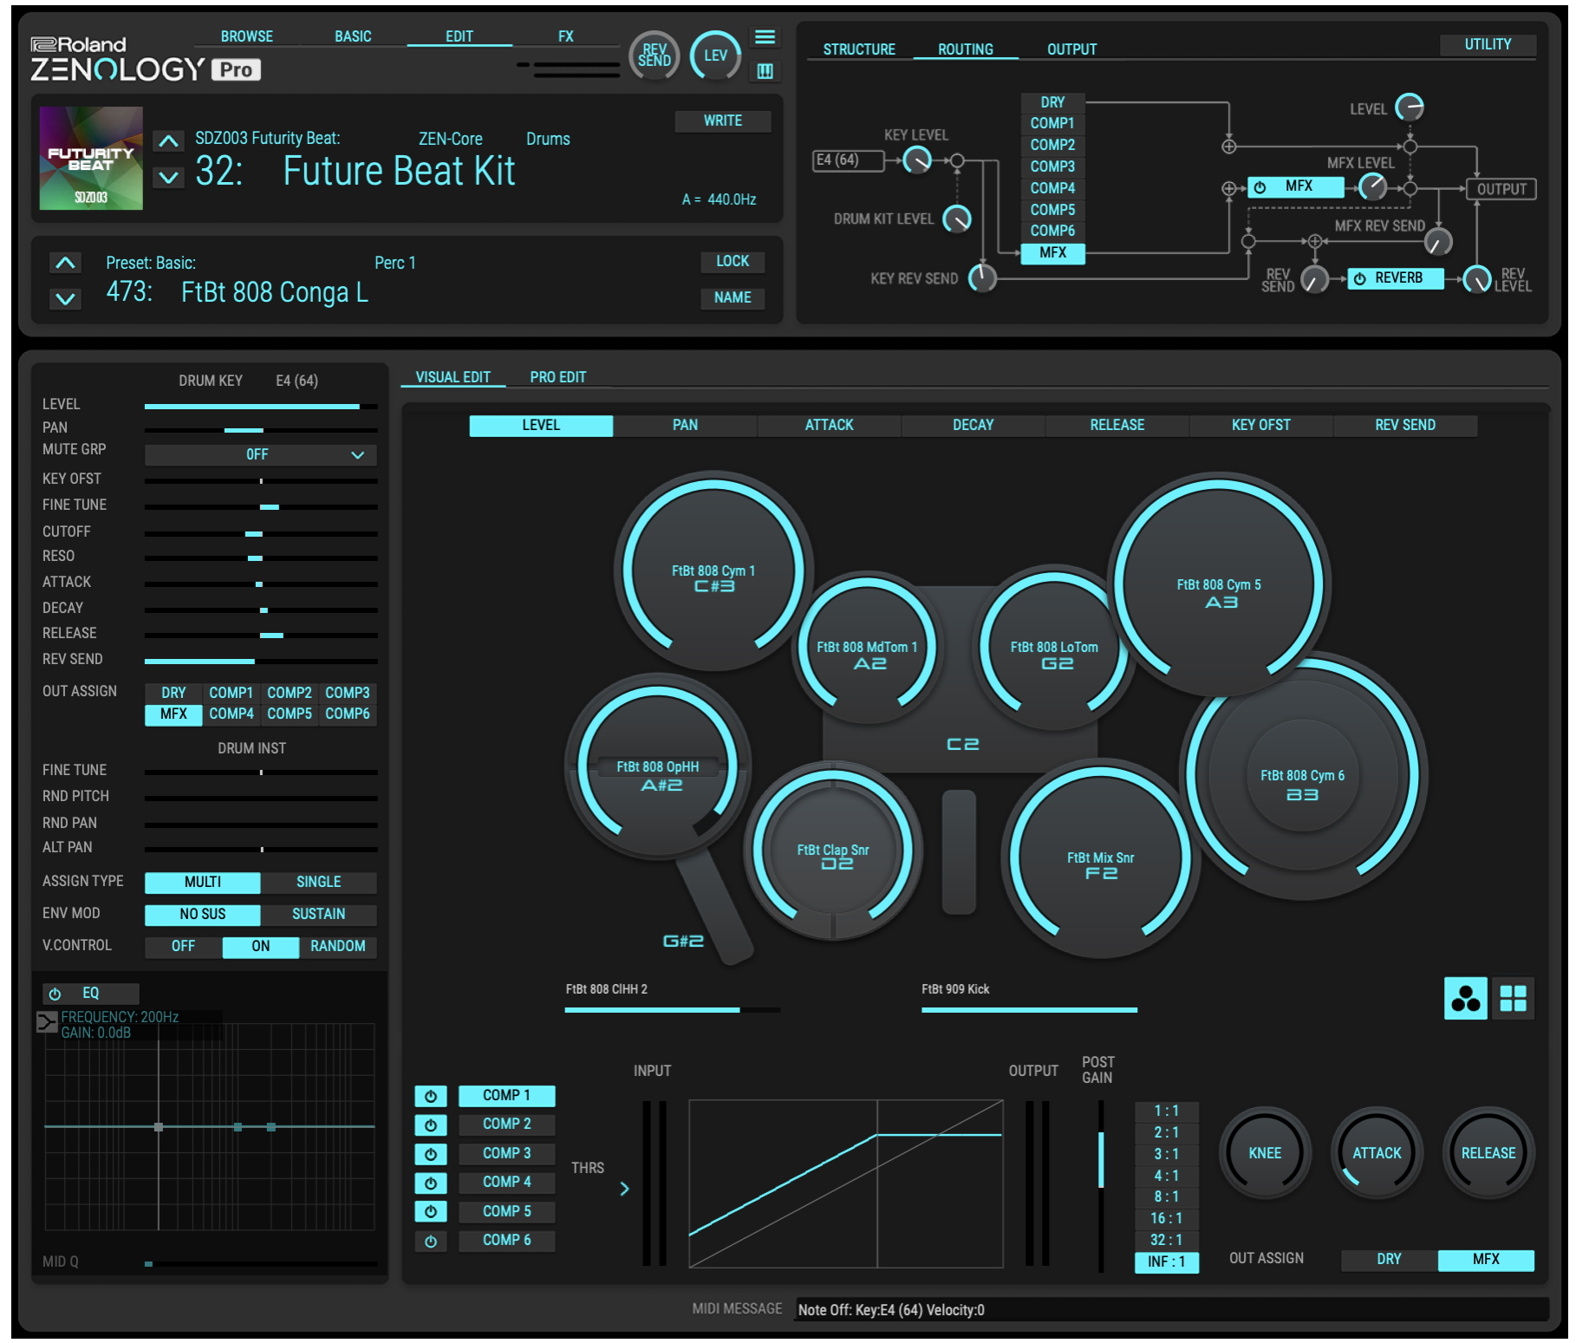Click the FtBt Mix Snr F2 pad
Viewport: 1576px width, 1343px height.
(x=1100, y=864)
